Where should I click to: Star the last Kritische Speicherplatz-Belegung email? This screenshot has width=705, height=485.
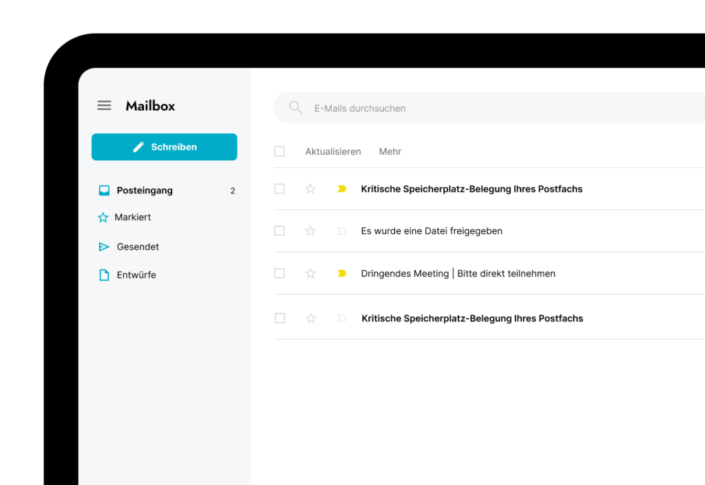[311, 319]
